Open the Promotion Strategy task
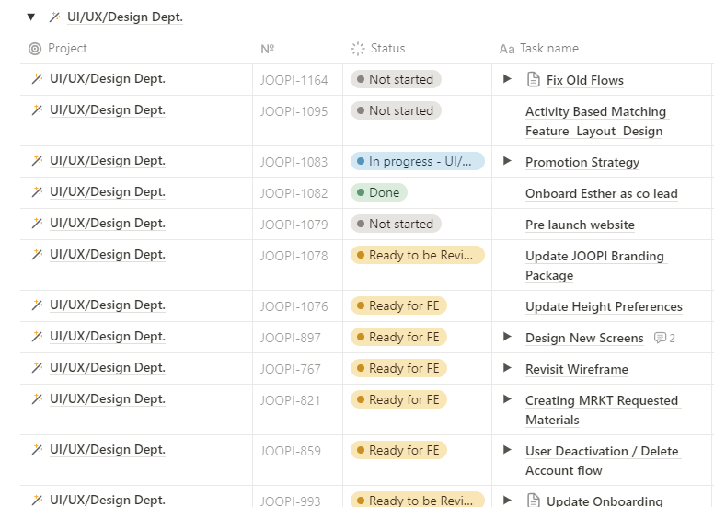The width and height of the screenshot is (714, 507). pyautogui.click(x=582, y=162)
